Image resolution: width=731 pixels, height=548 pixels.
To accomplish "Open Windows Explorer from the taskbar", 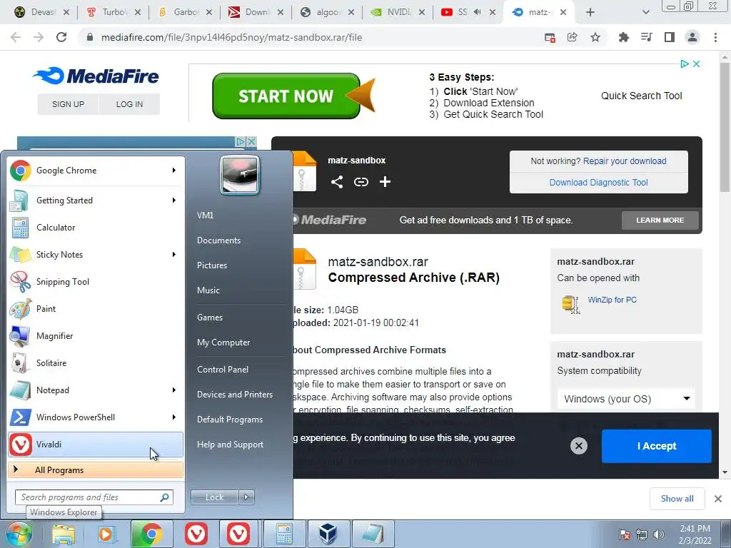I will pos(64,534).
